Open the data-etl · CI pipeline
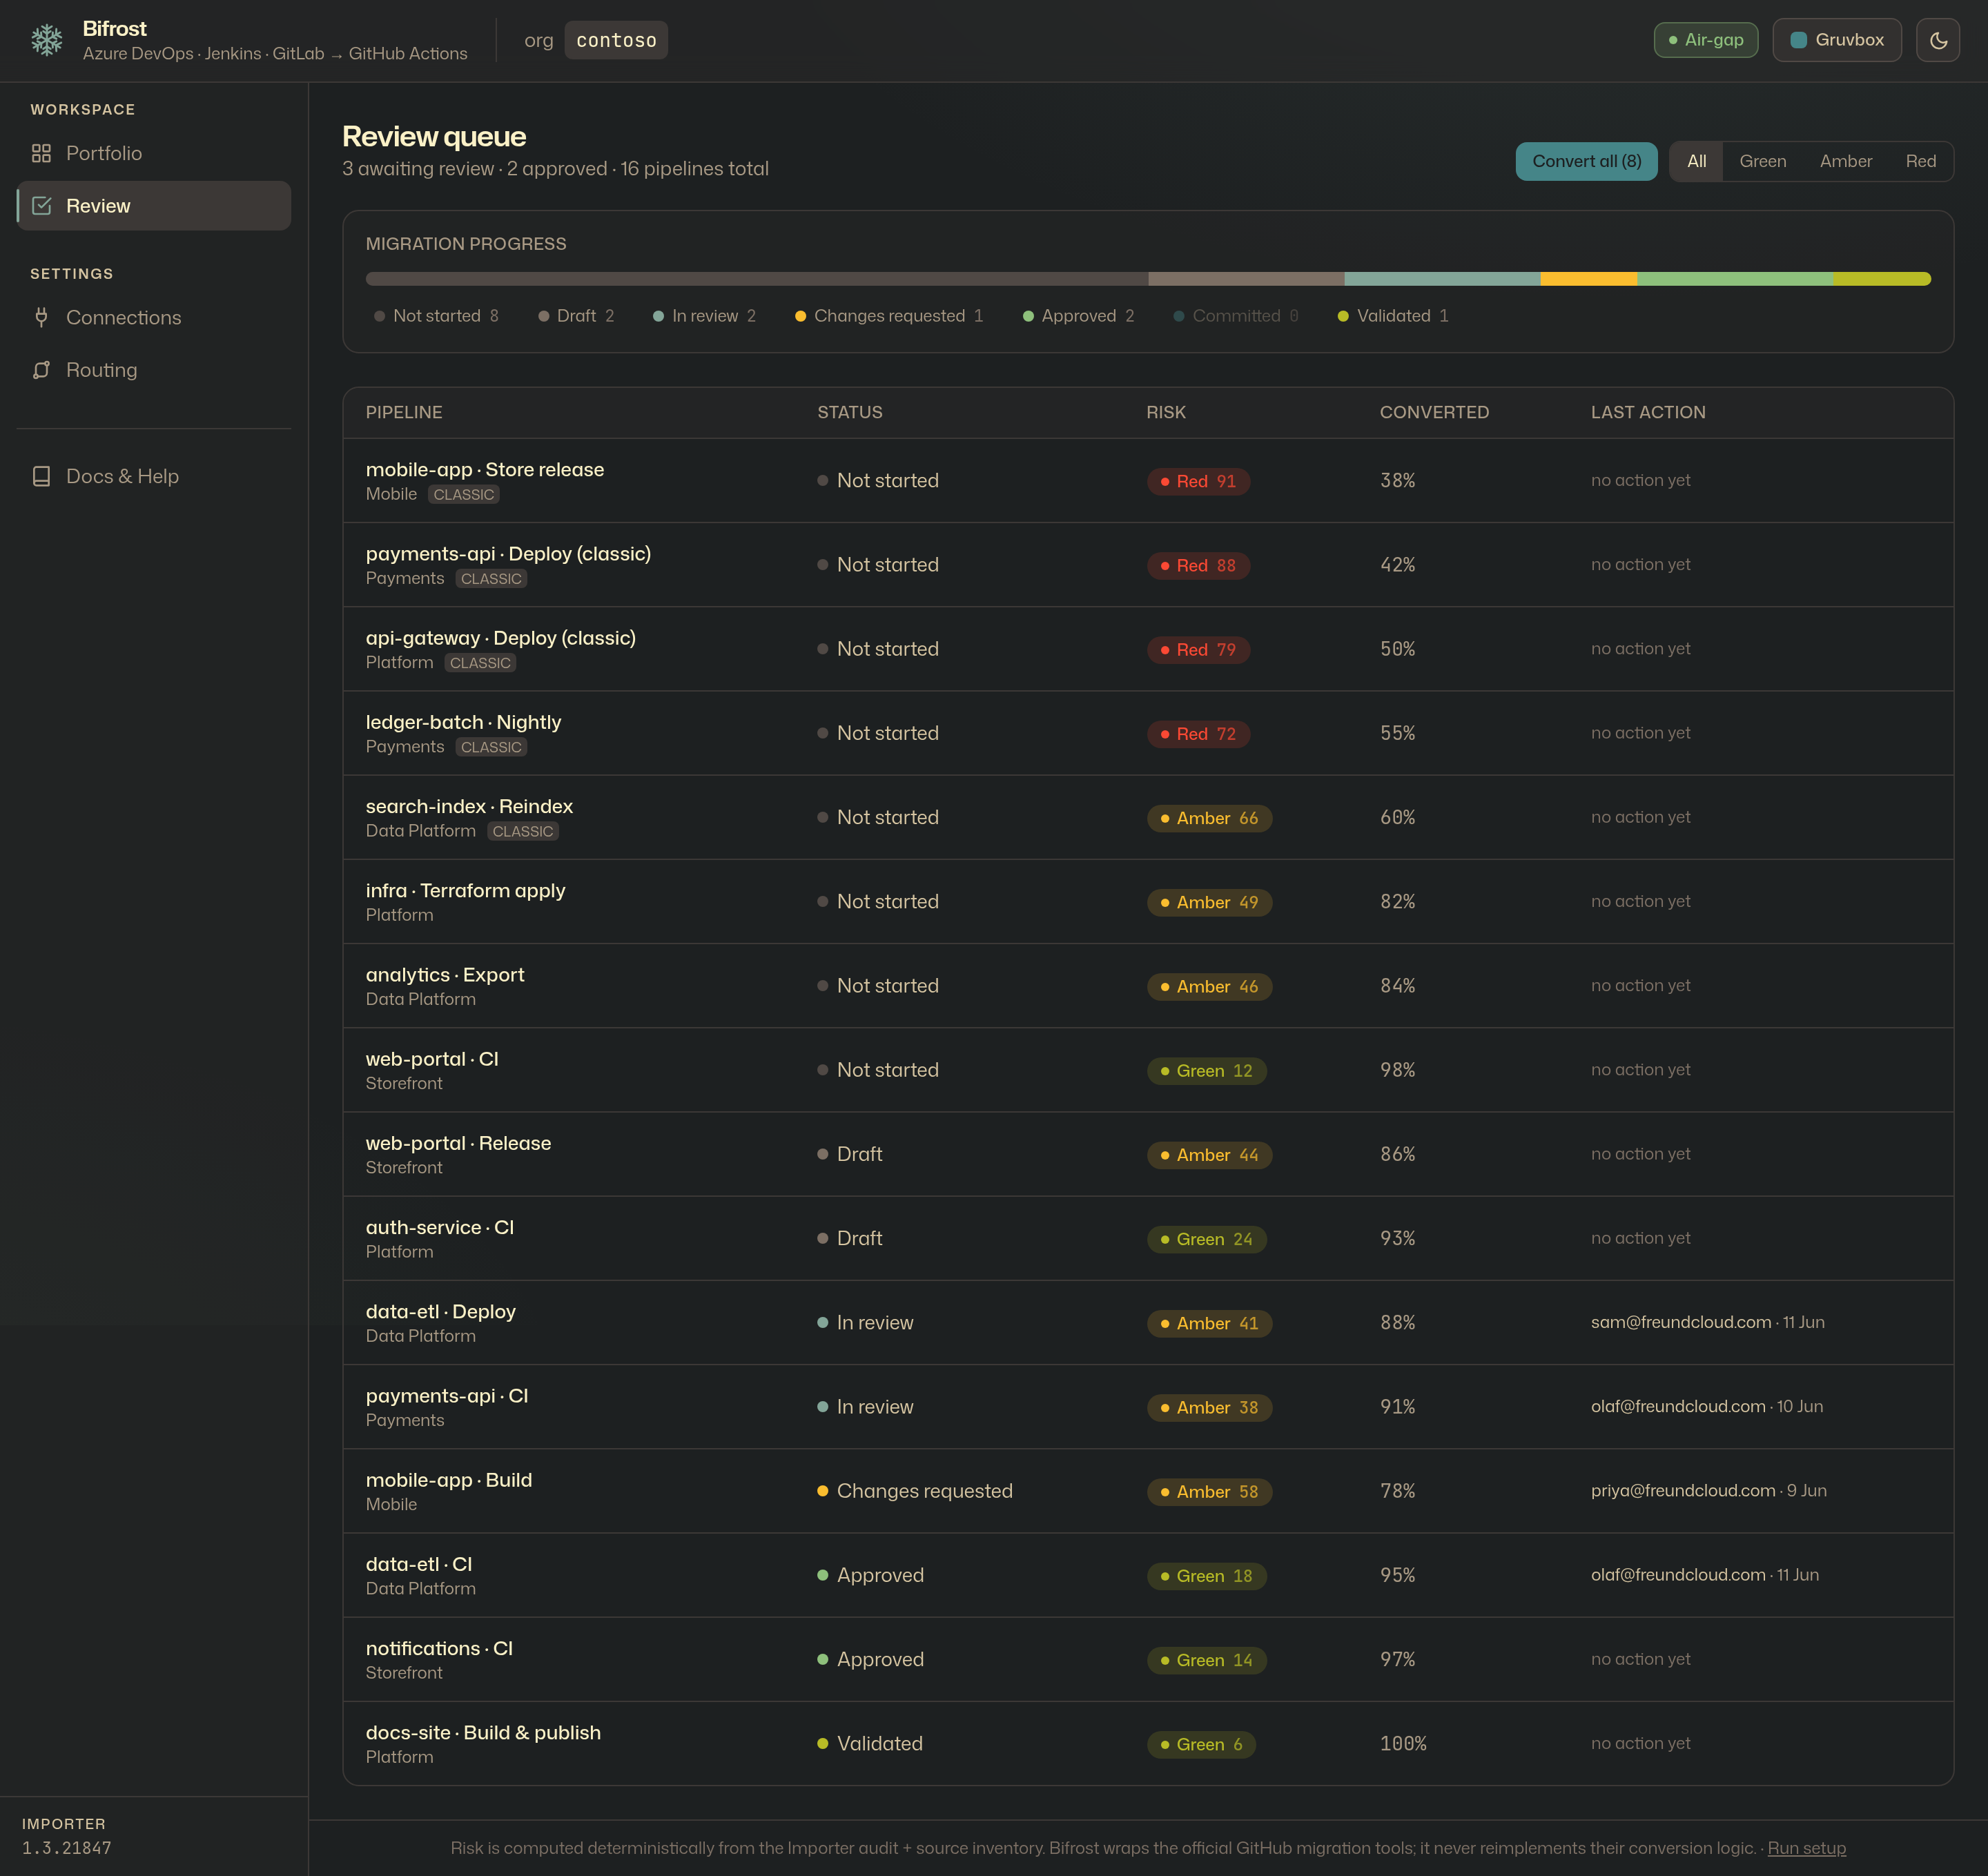 point(1148,1575)
